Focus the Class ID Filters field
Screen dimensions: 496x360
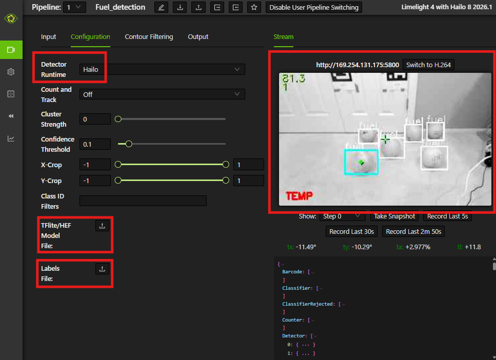[x=143, y=201]
